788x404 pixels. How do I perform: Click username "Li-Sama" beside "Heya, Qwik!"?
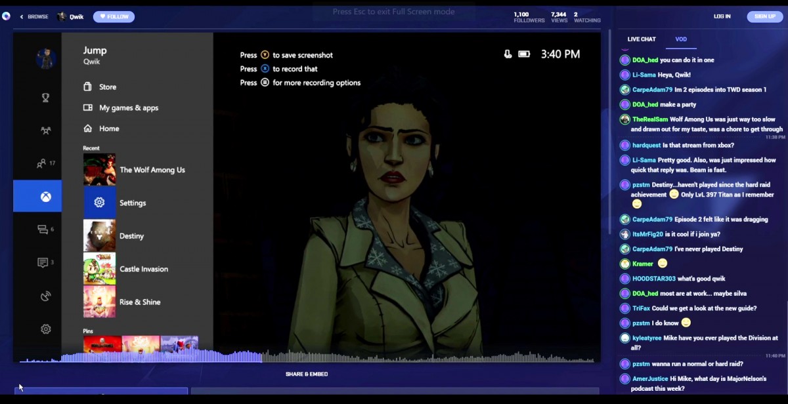click(x=644, y=75)
